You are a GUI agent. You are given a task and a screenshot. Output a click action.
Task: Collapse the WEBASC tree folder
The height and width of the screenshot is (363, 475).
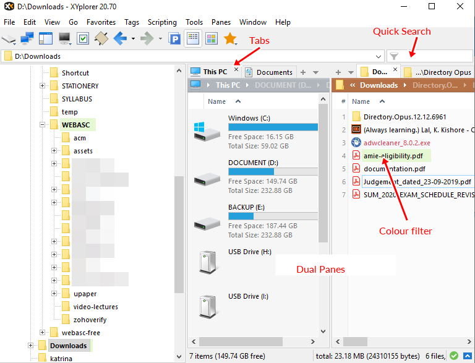[43, 124]
